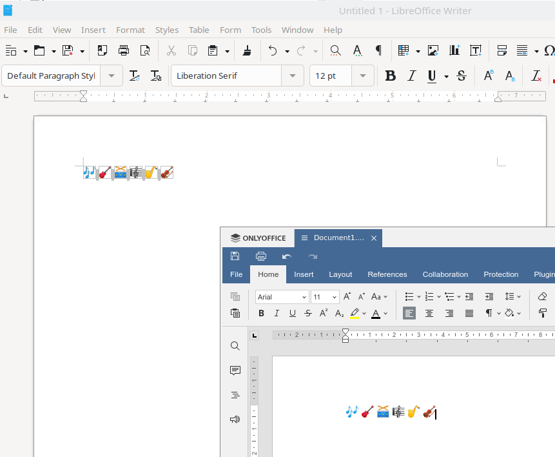Click Align Center icon in ONLYOFFICE
This screenshot has height=457, width=555.
point(429,314)
